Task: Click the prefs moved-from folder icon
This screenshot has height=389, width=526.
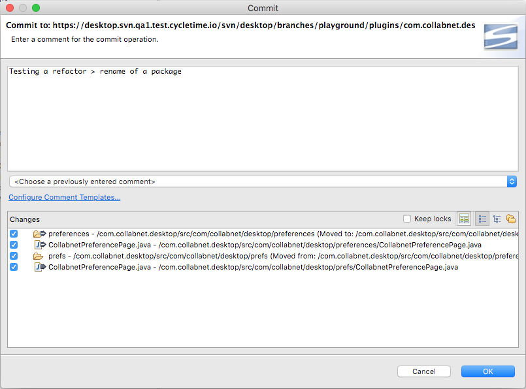Action: click(38, 255)
